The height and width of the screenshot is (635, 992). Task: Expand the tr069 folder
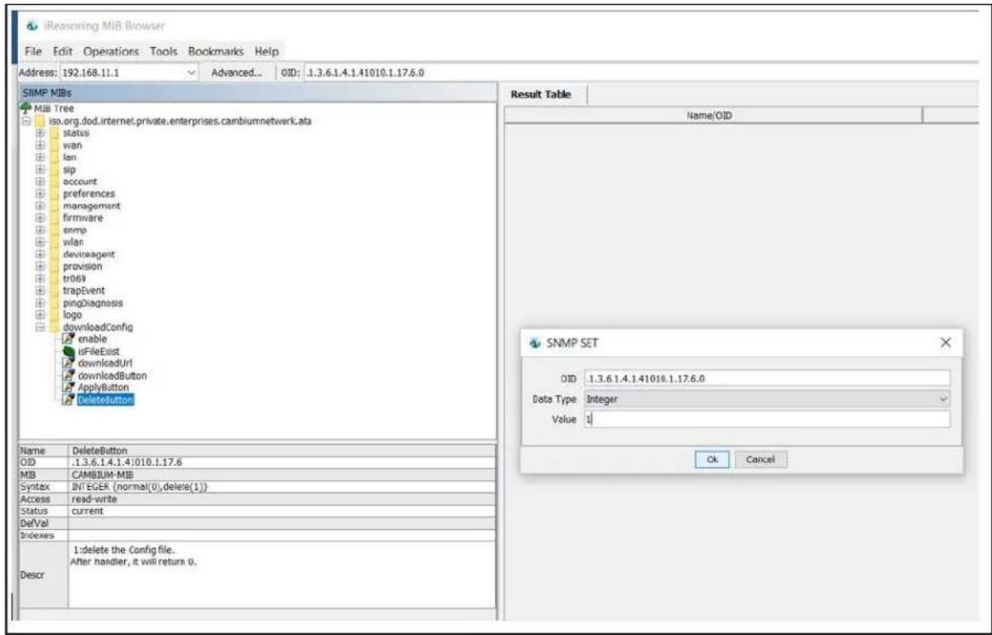coord(41,278)
